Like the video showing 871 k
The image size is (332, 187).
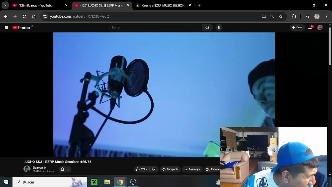(x=141, y=169)
